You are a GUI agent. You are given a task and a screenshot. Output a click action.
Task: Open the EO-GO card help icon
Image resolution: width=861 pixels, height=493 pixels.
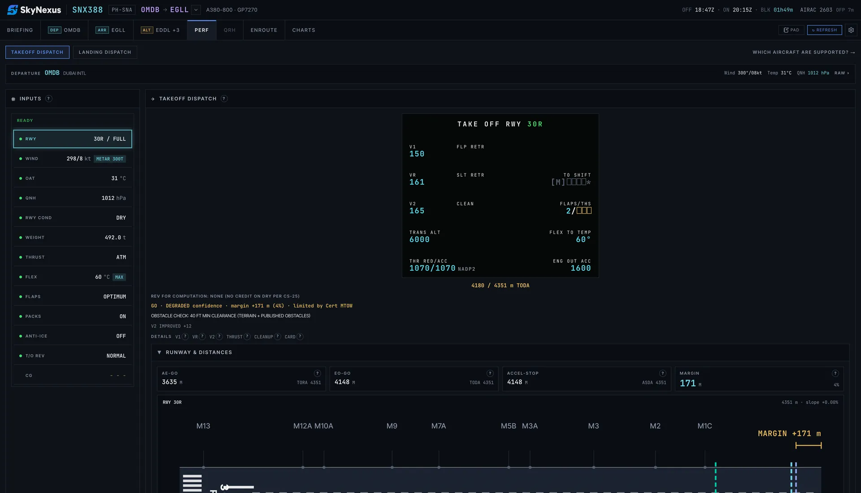coord(490,373)
